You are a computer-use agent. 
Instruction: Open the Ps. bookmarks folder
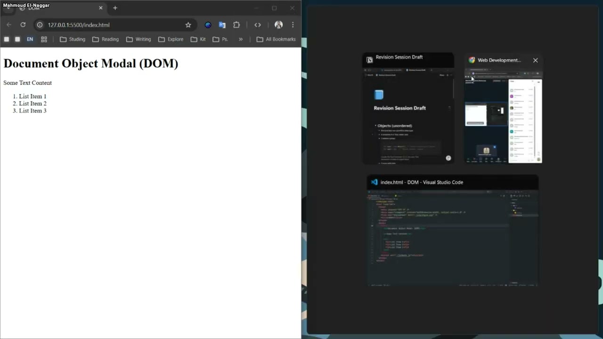tap(220, 39)
